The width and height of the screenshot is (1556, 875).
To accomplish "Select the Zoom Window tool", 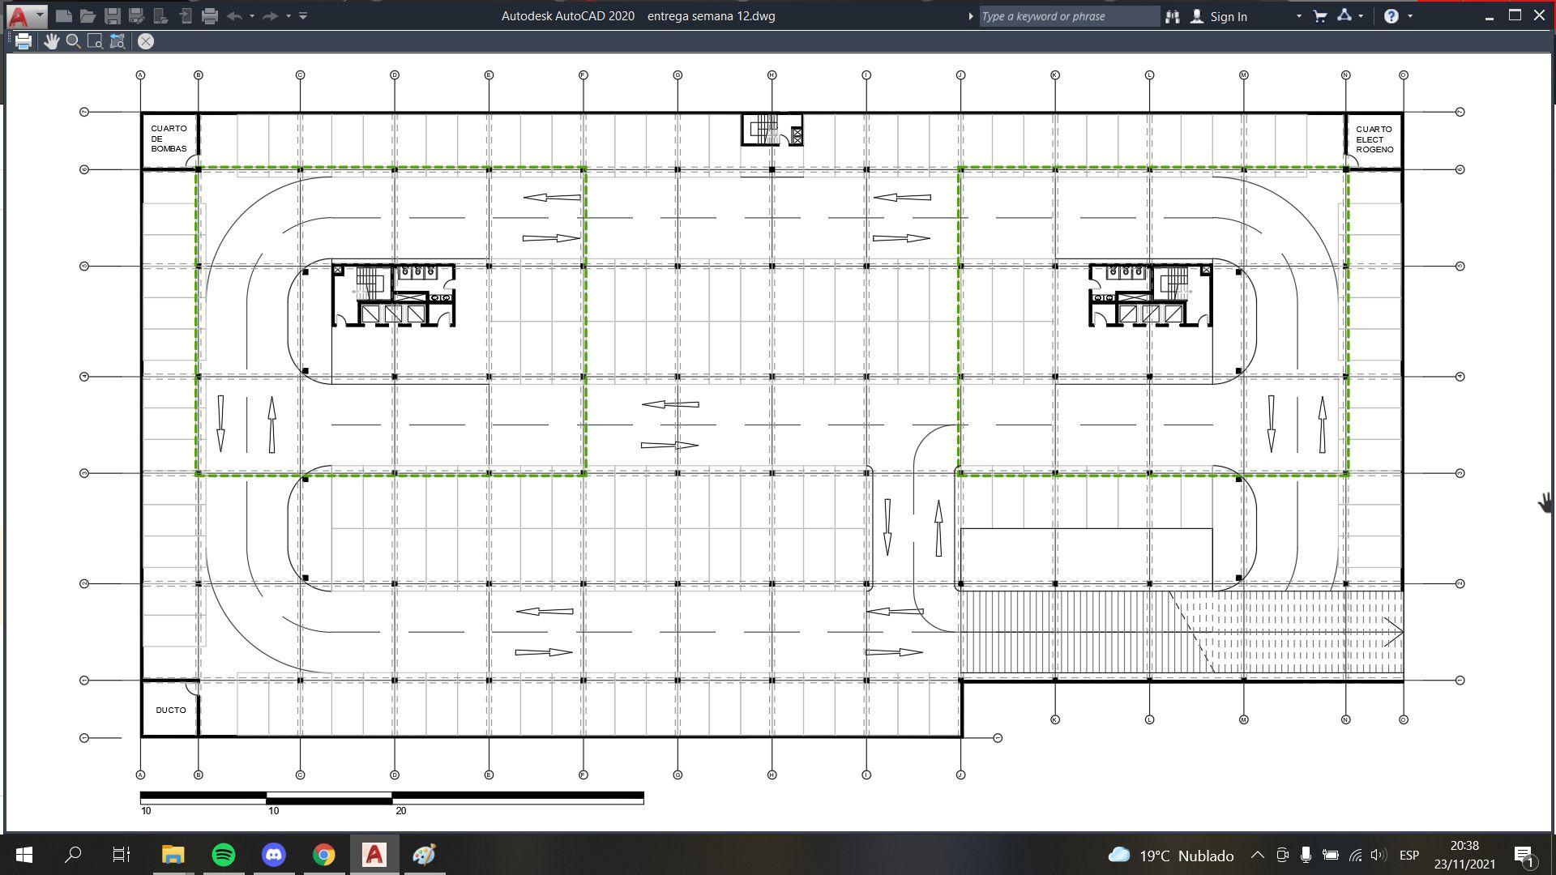I will (95, 41).
